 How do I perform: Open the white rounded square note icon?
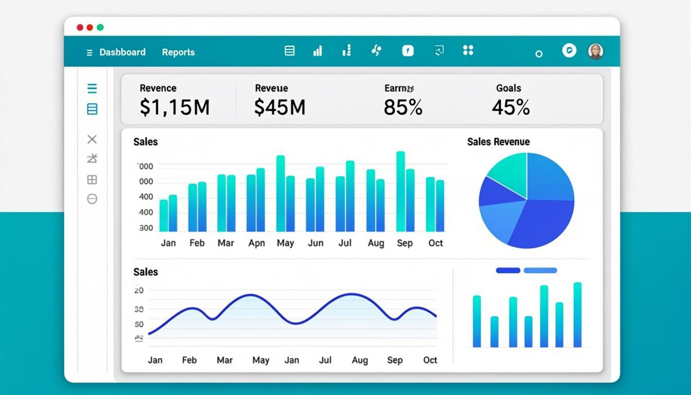pos(408,50)
